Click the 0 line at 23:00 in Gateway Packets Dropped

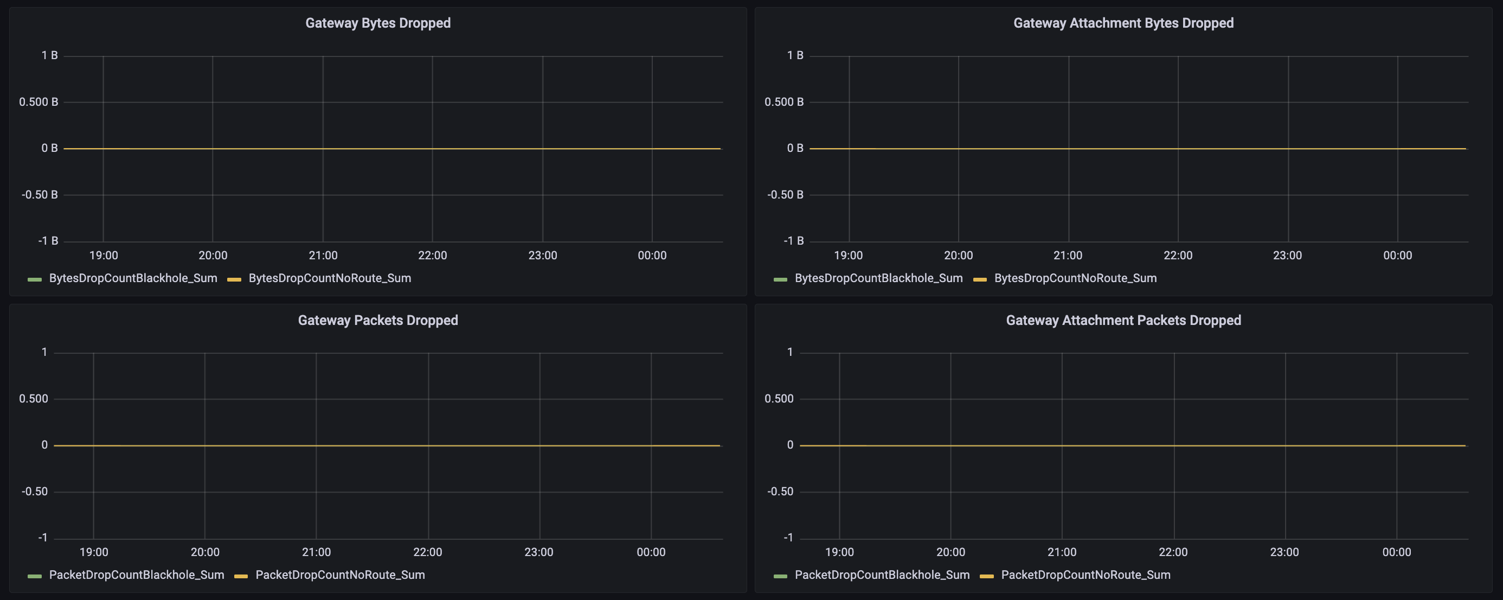(x=539, y=445)
